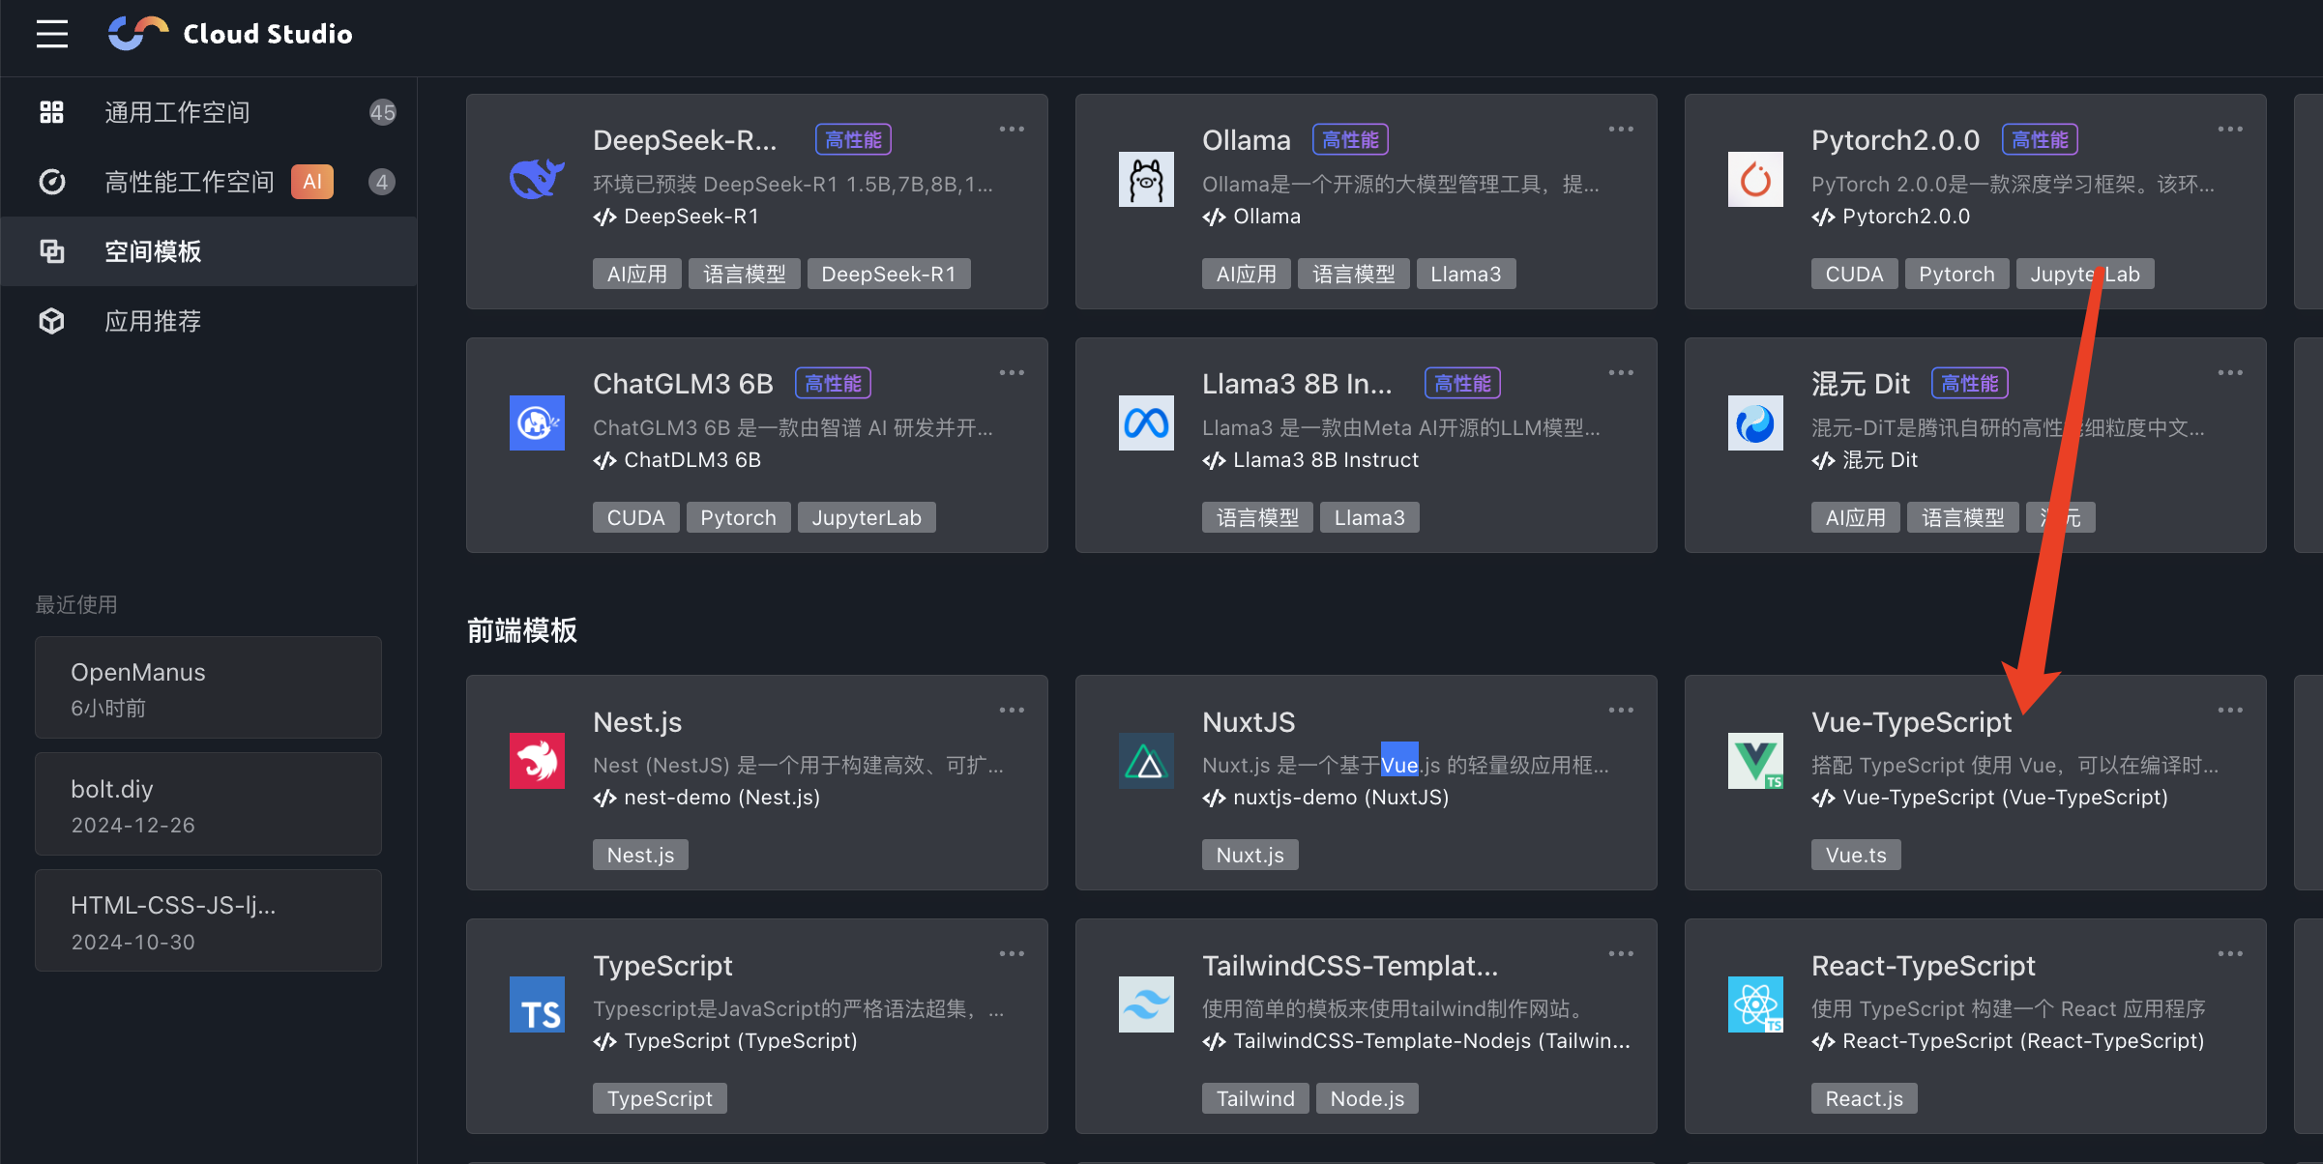The image size is (2323, 1164).
Task: Click the Meta Llama3 infinity icon
Action: click(1146, 422)
